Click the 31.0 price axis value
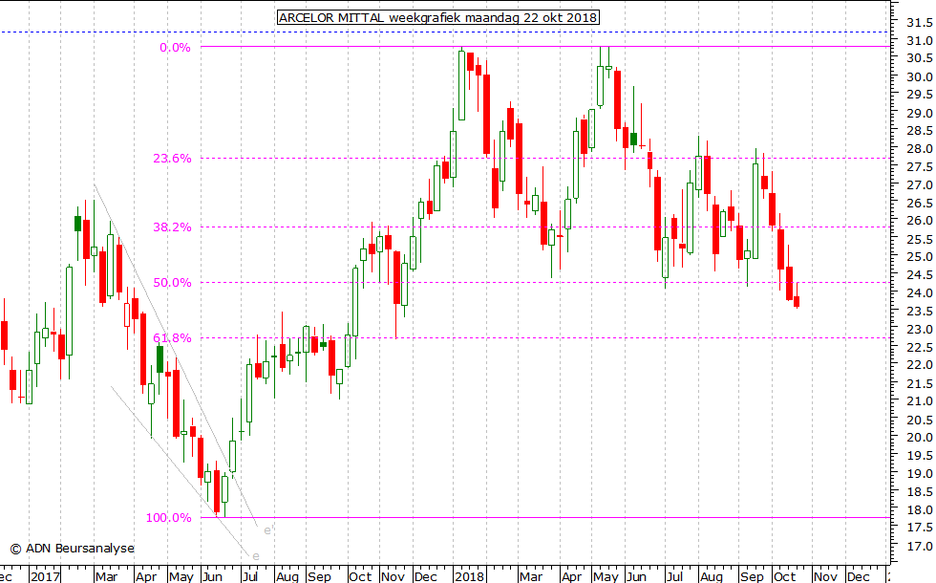Image resolution: width=936 pixels, height=583 pixels. [x=919, y=40]
